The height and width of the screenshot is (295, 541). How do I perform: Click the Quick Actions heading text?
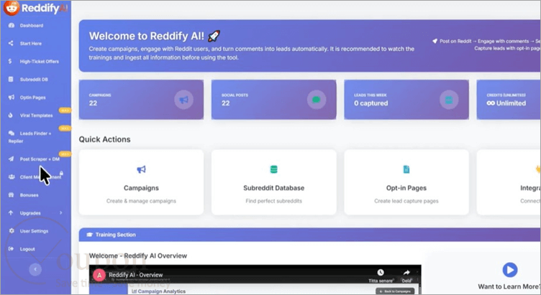pos(104,139)
